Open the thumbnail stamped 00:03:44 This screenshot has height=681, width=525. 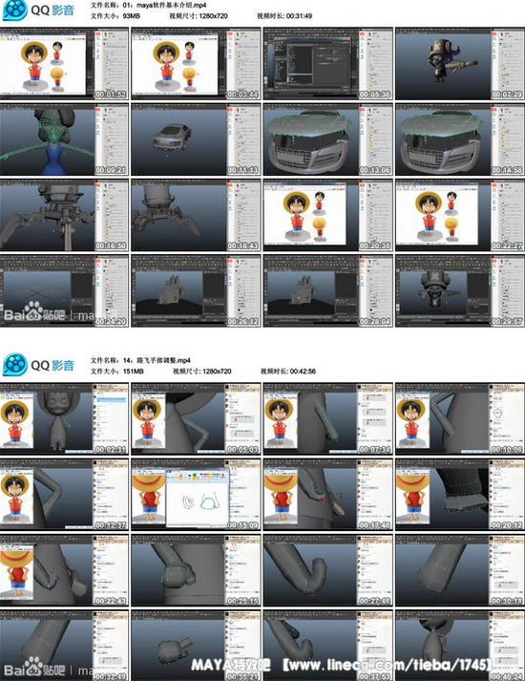pyautogui.click(x=196, y=64)
